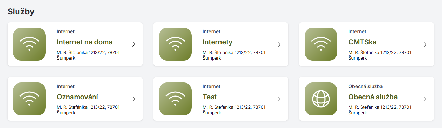The width and height of the screenshot is (442, 128).
Task: Click the address text under CMTSka
Action: (x=380, y=55)
